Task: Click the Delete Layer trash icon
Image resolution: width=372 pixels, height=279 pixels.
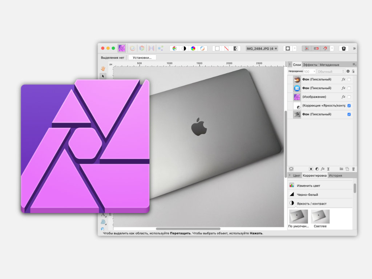Action: click(x=353, y=169)
